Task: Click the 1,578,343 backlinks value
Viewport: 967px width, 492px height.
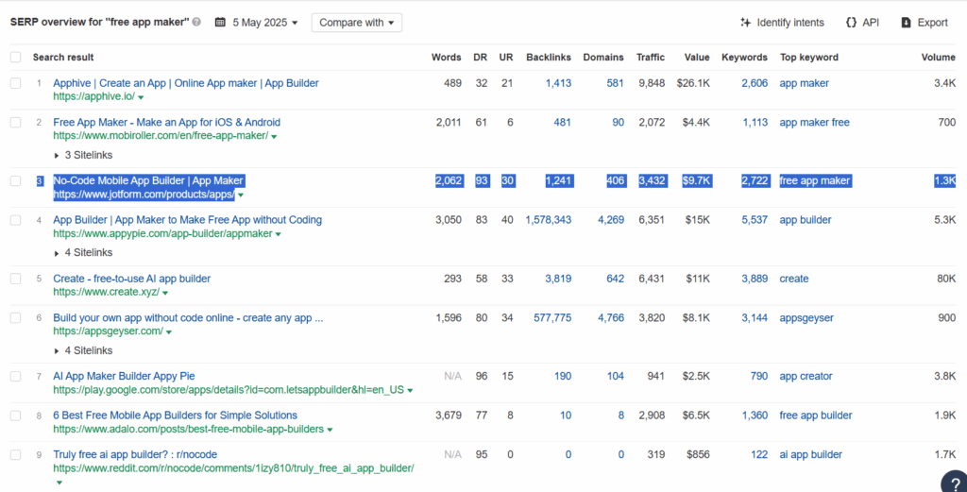Action: click(549, 220)
